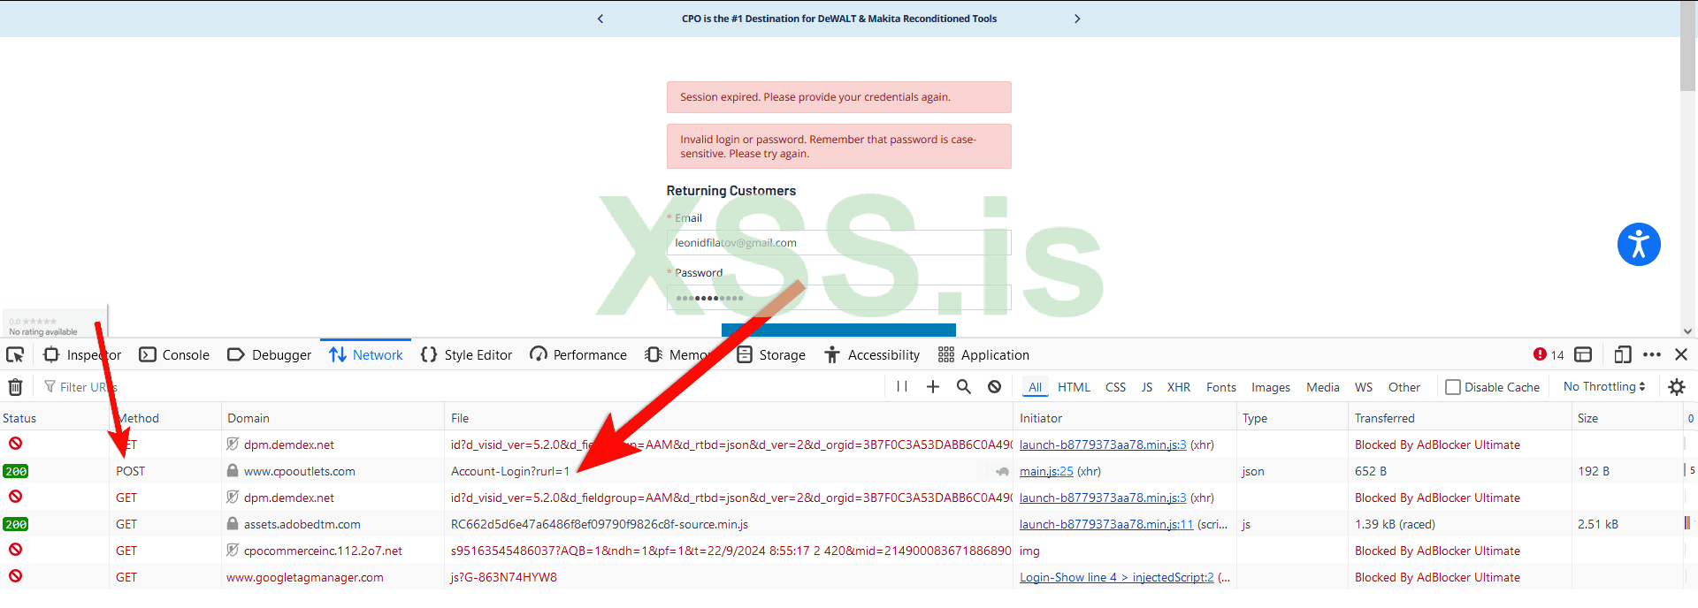Open launch-b8779373aa78.min.js:11 initiator link

pyautogui.click(x=1106, y=524)
